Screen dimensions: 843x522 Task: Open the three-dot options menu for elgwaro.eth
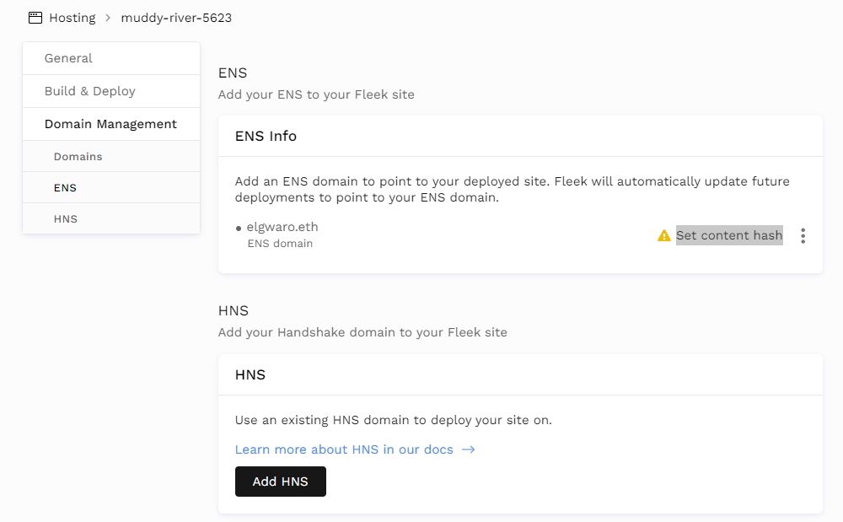pyautogui.click(x=803, y=236)
